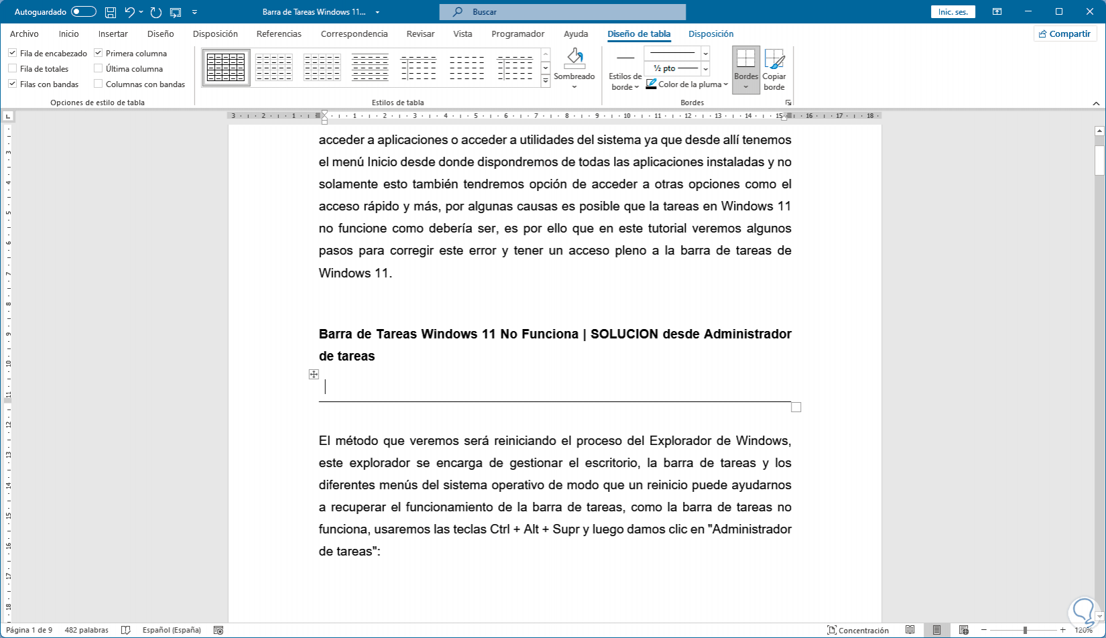Click the table resize handle square
Screen dimensions: 1106x638
tap(796, 407)
